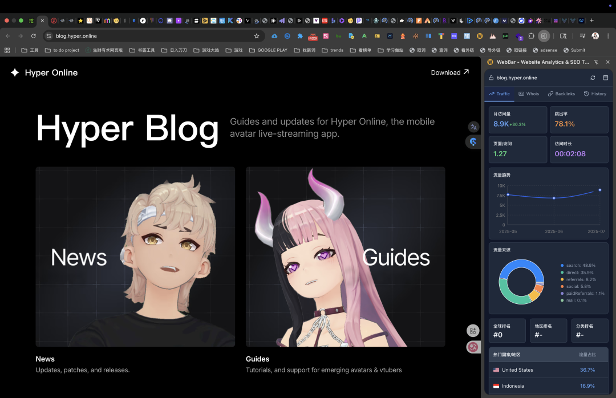Image resolution: width=616 pixels, height=398 pixels.
Task: Switch to the Traffic tab in WebBar
Action: pyautogui.click(x=499, y=94)
